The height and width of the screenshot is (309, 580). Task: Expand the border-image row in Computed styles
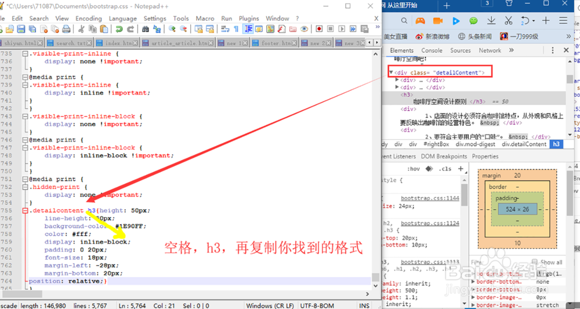point(474,297)
